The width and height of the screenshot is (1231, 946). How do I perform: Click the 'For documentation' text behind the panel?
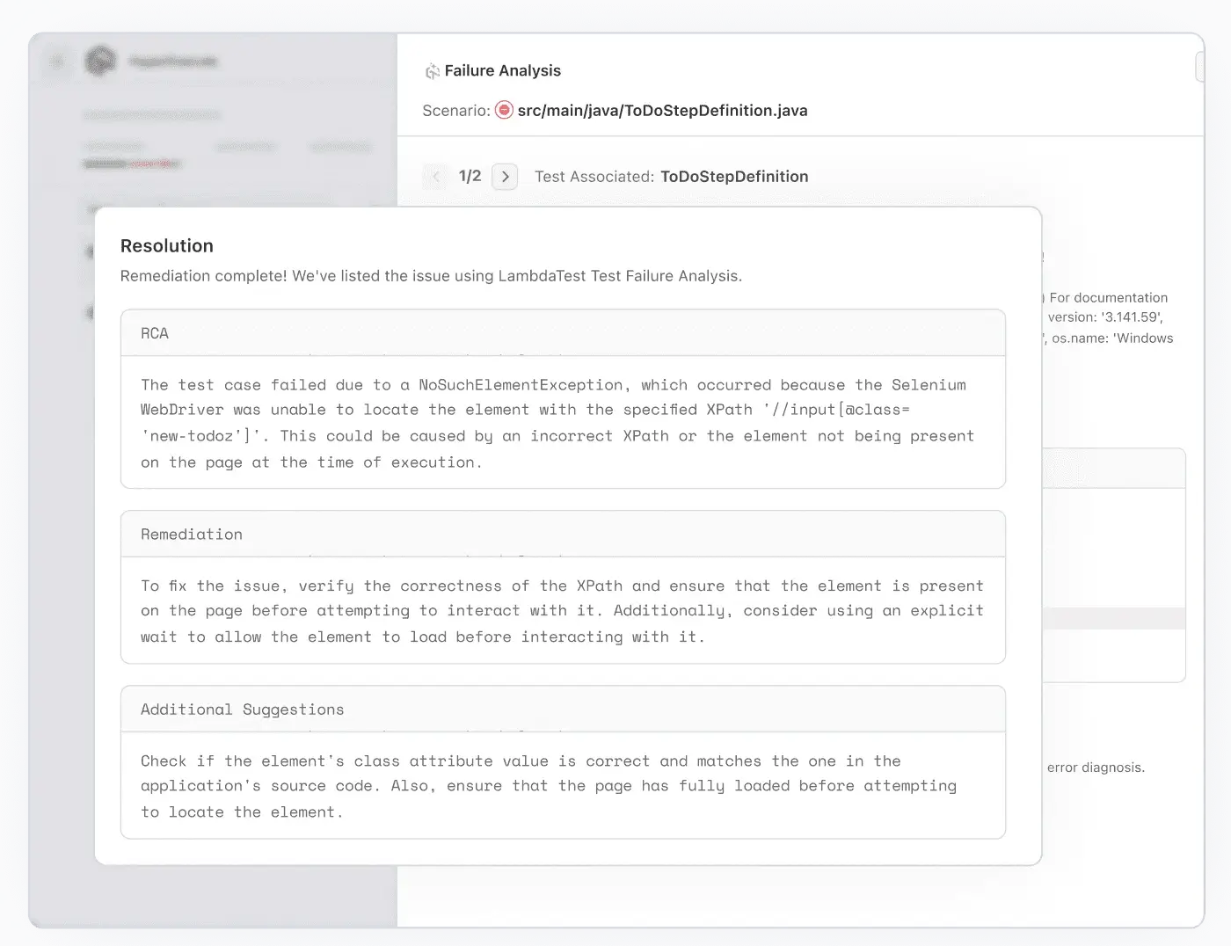tap(1108, 298)
